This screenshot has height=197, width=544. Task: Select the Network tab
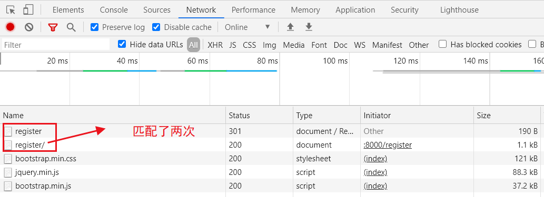[201, 10]
